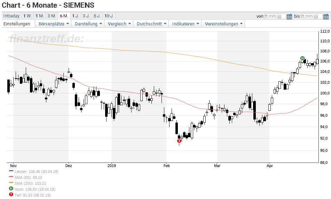This screenshot has width=331, height=199.
Task: Click the blue Letzter color swatch in legend
Action: click(11, 171)
